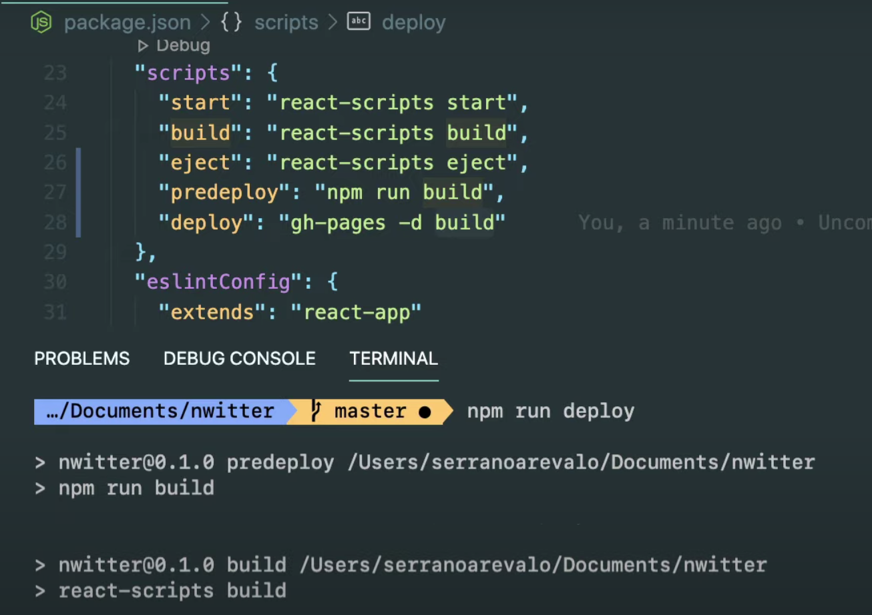Click the "> react-scripts build" terminal output line

(160, 591)
